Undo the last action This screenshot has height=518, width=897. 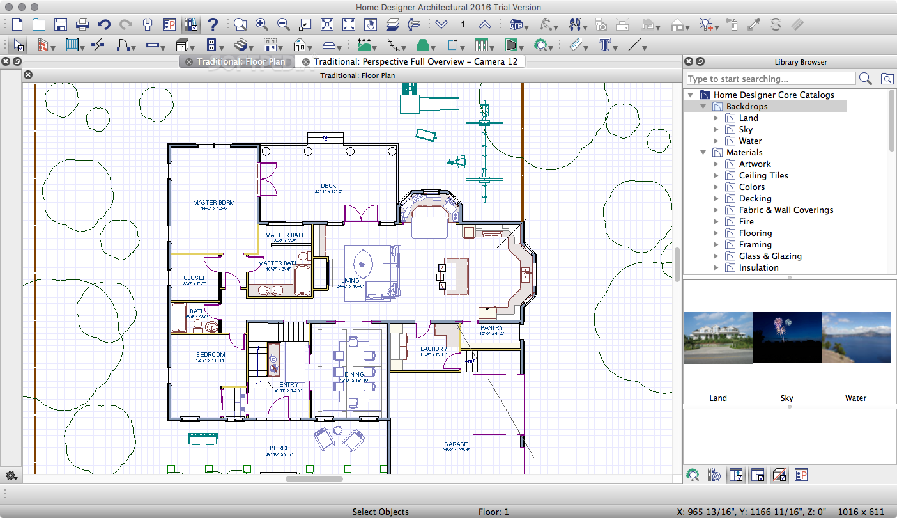(x=104, y=25)
